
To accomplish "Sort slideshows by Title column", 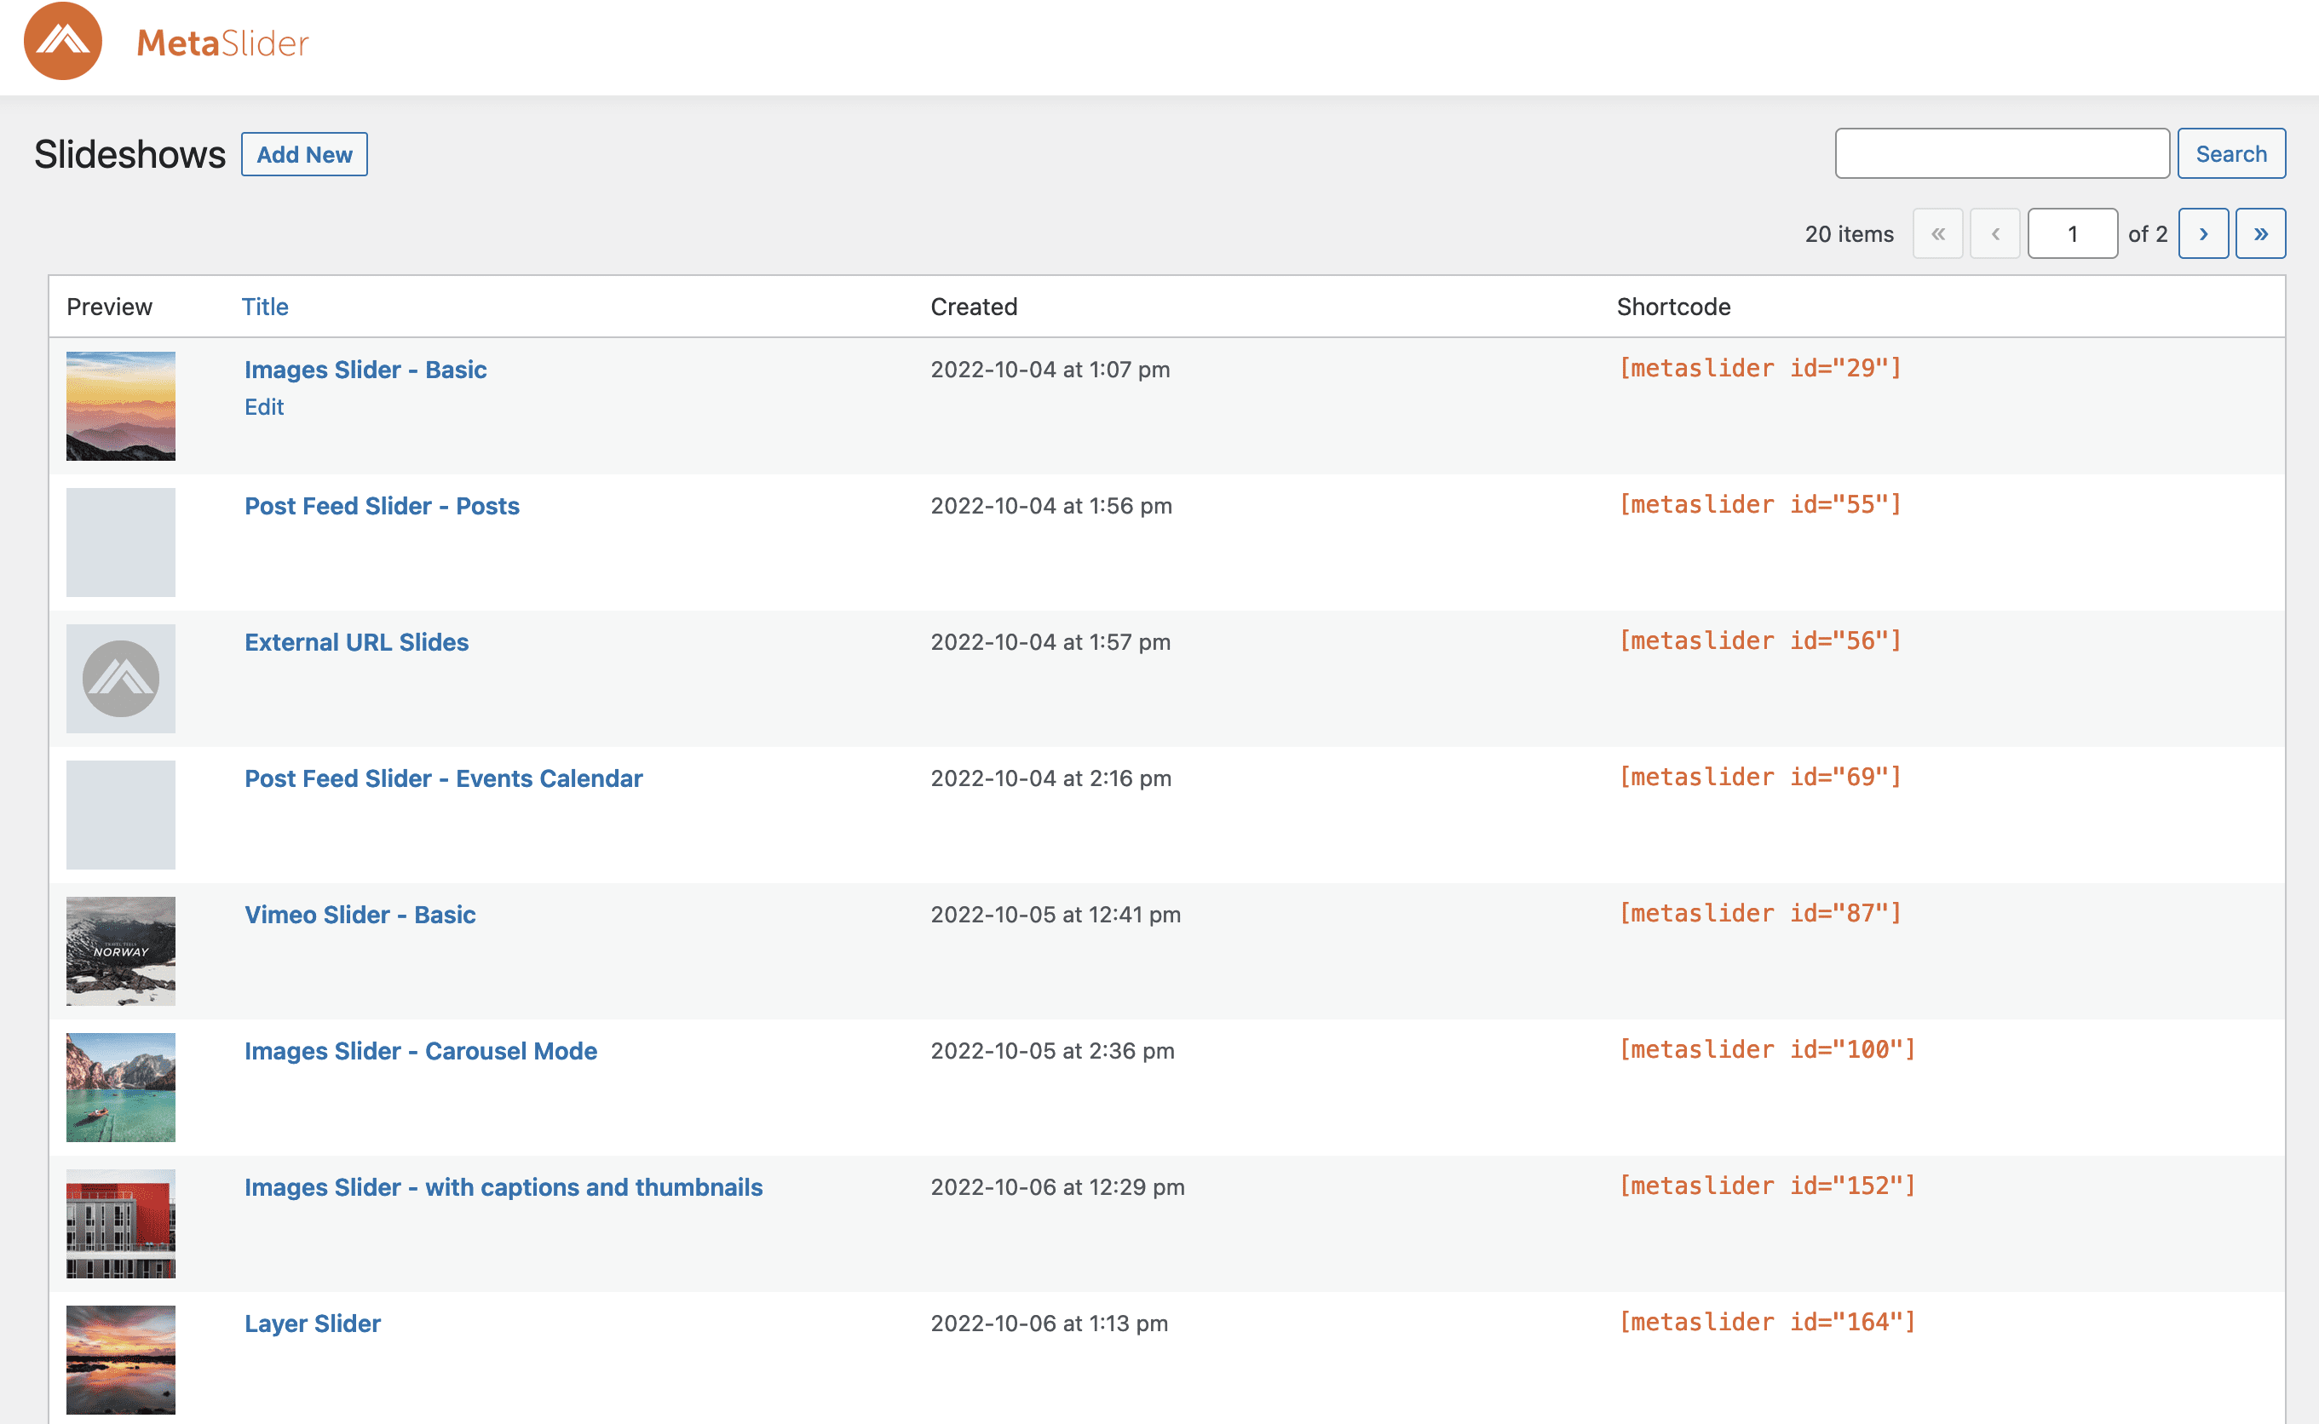I will click(265, 307).
